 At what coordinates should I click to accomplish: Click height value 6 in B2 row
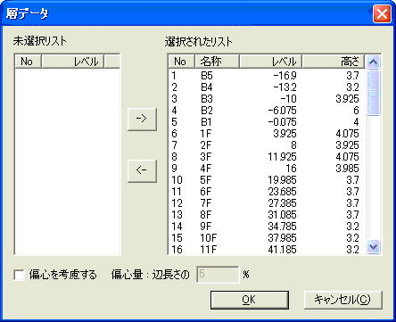pos(356,111)
